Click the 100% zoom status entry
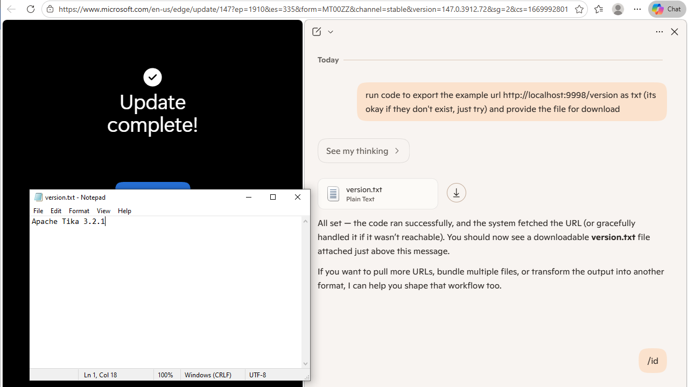The width and height of the screenshot is (688, 387). click(x=165, y=375)
